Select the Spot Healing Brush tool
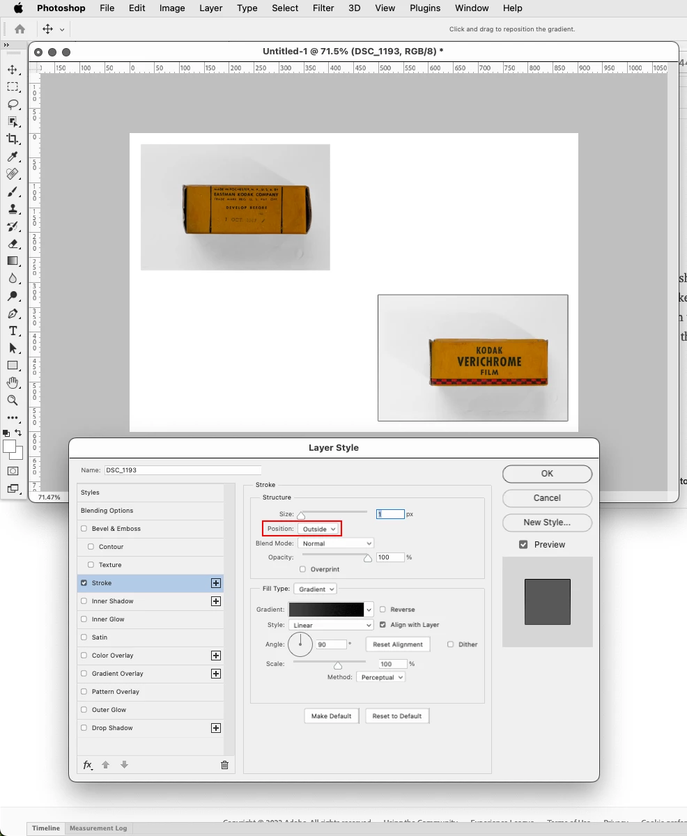Viewport: 687px width, 836px height. click(x=13, y=174)
